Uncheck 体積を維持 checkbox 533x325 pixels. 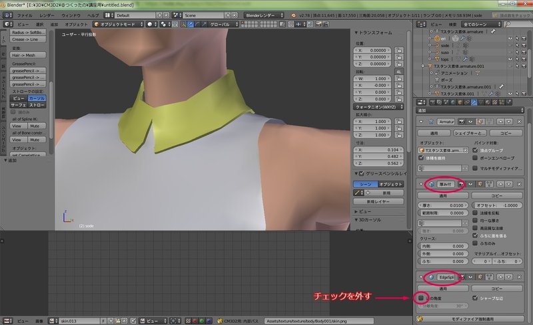point(421,158)
